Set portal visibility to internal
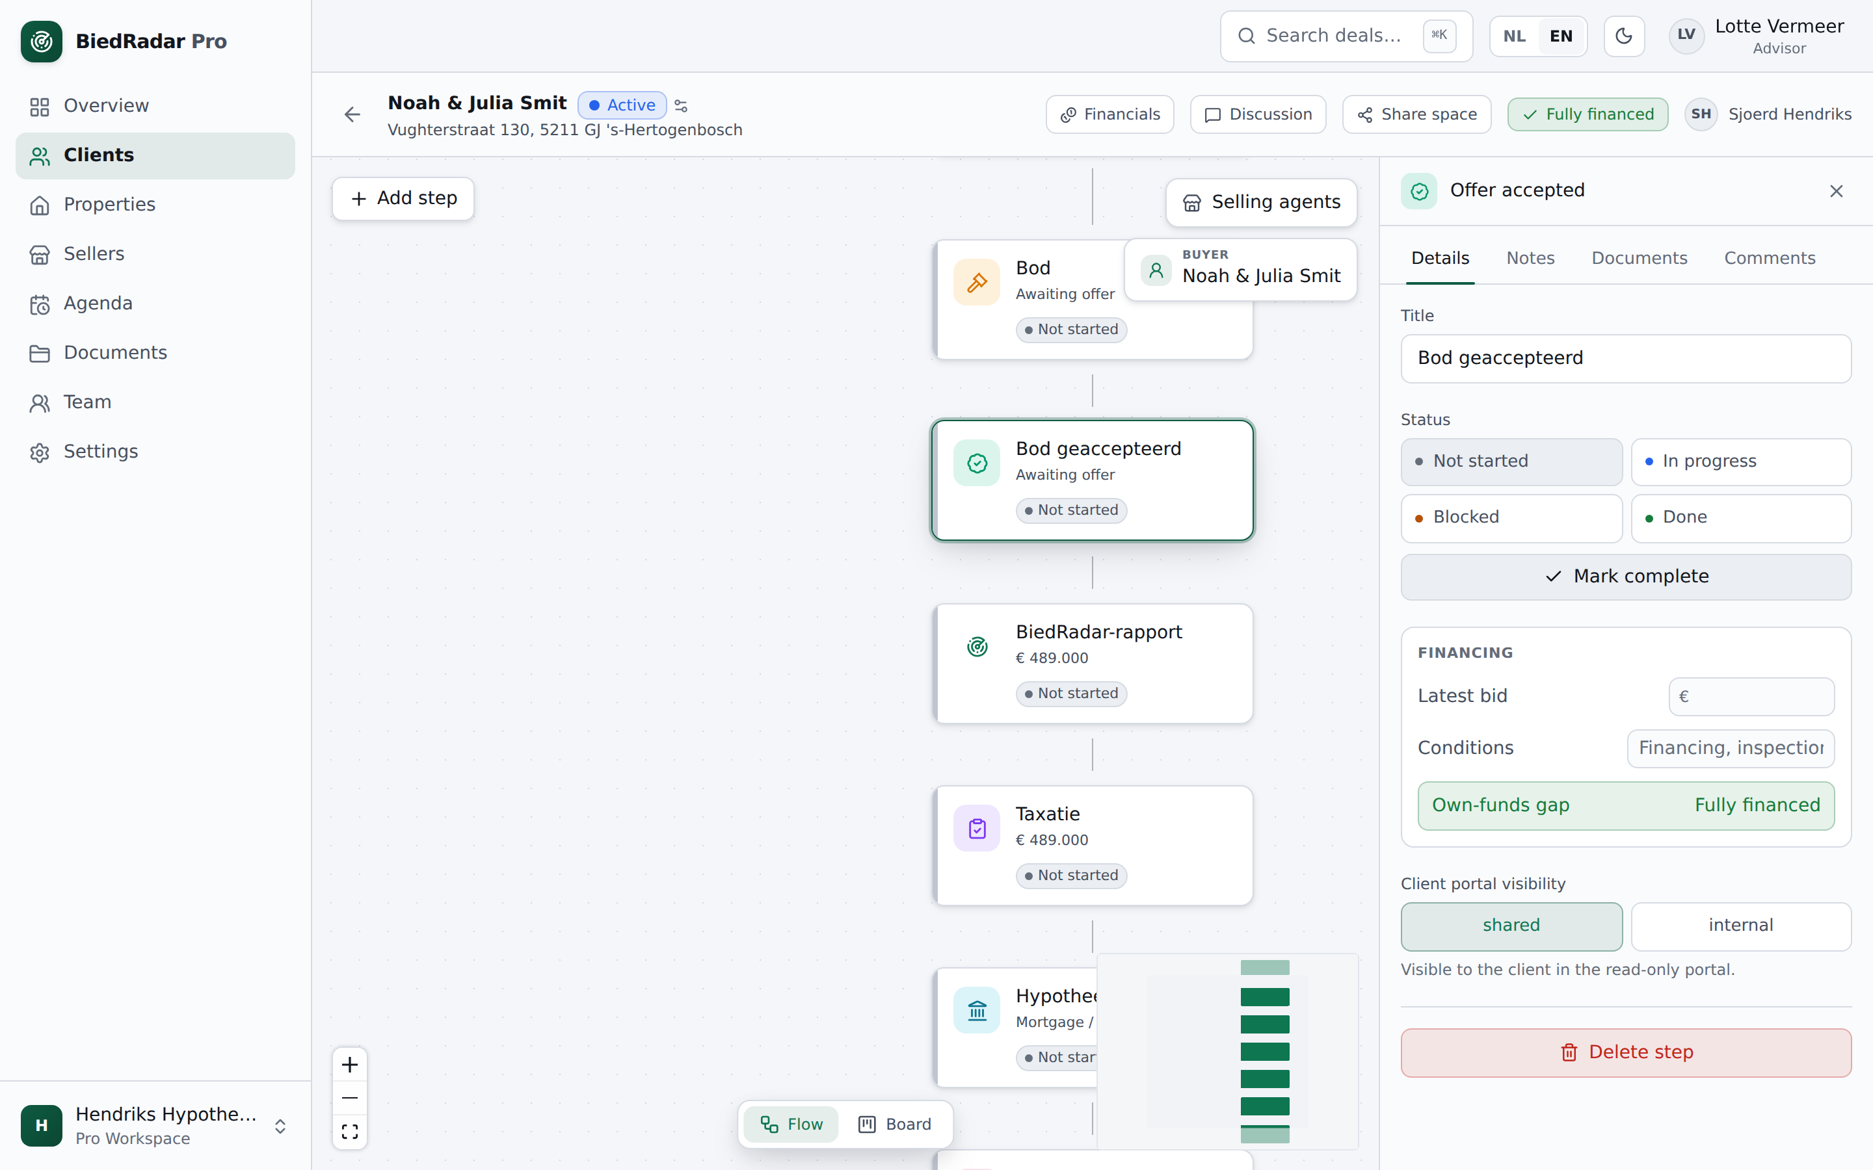The height and width of the screenshot is (1170, 1873). [x=1740, y=926]
